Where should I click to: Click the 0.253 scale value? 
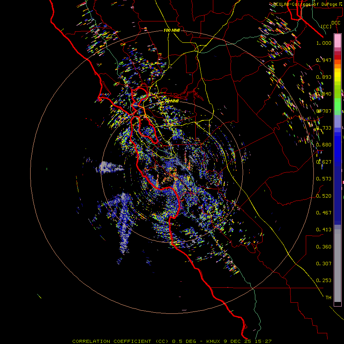(x=324, y=281)
